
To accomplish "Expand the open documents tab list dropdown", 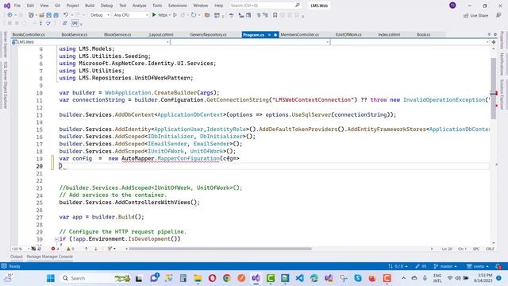I will [489, 34].
